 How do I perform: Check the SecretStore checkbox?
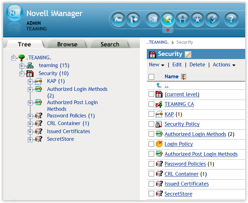[x=151, y=194]
